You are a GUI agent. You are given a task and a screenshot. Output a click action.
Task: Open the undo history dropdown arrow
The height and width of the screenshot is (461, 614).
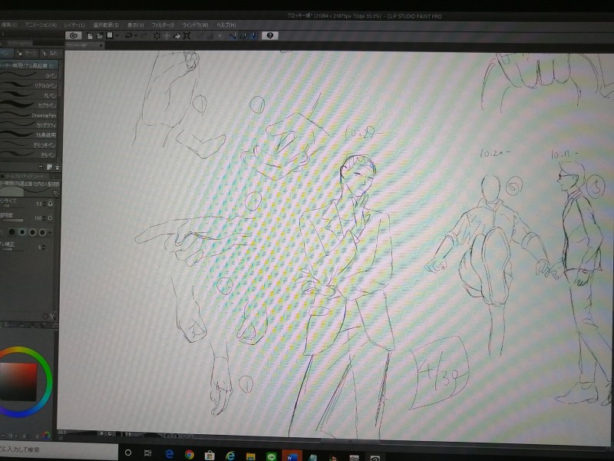click(x=136, y=35)
